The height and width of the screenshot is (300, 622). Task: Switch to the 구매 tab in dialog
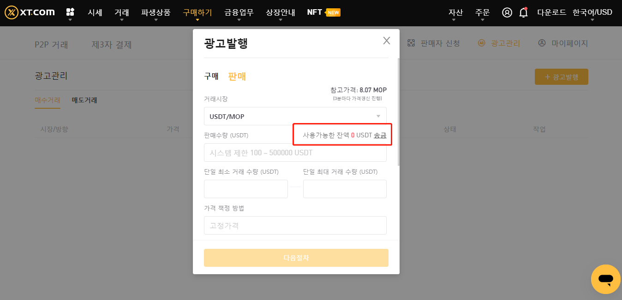[211, 76]
